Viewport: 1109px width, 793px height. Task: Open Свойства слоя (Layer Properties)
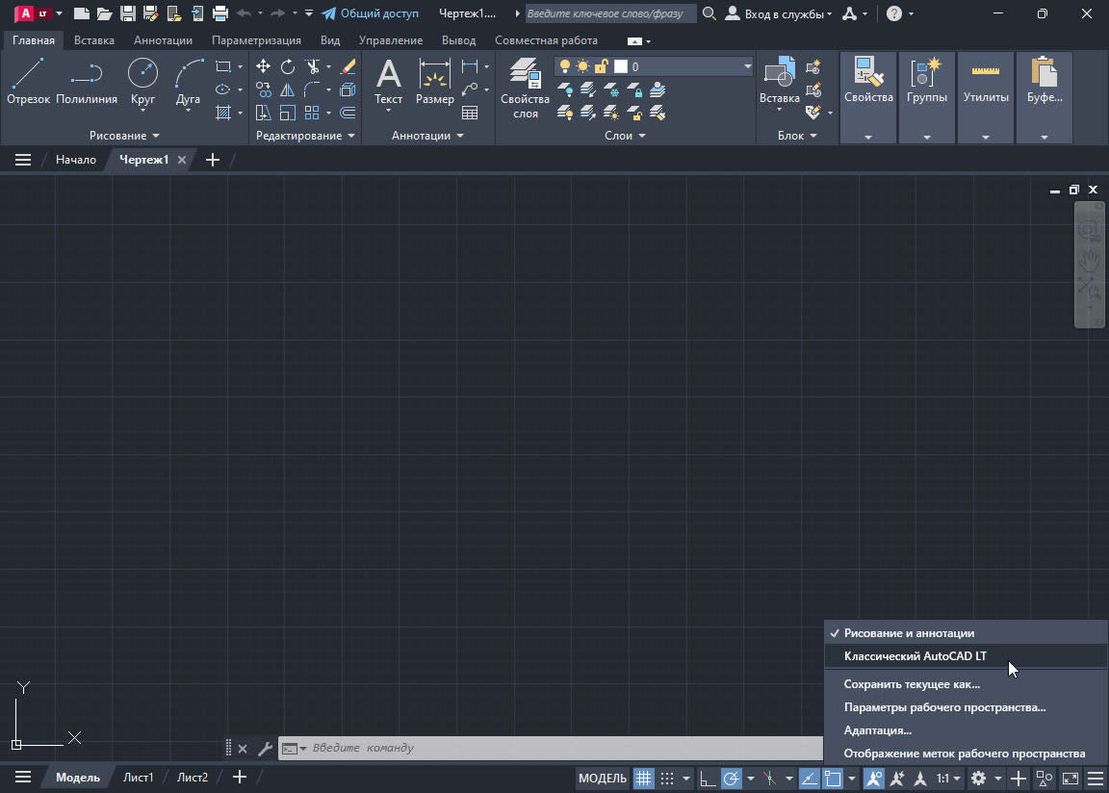(524, 87)
